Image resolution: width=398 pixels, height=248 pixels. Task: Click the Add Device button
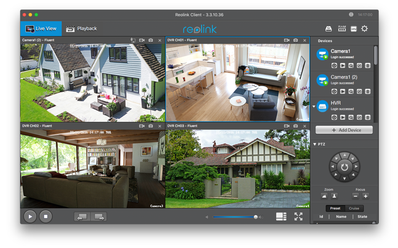344,130
